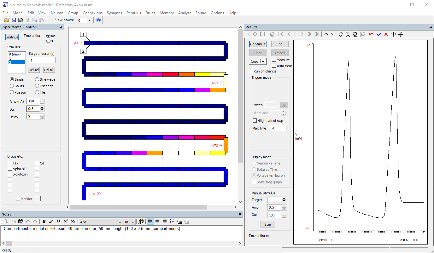Select the vertical move cursor icon

tap(401, 34)
